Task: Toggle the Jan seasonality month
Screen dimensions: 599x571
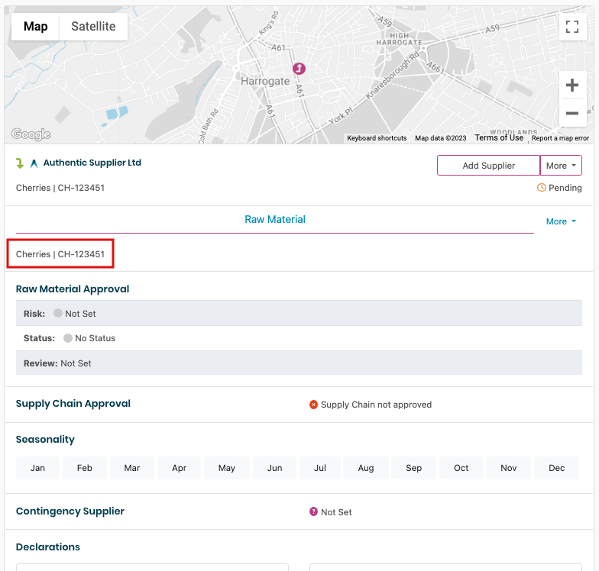Action: coord(37,468)
